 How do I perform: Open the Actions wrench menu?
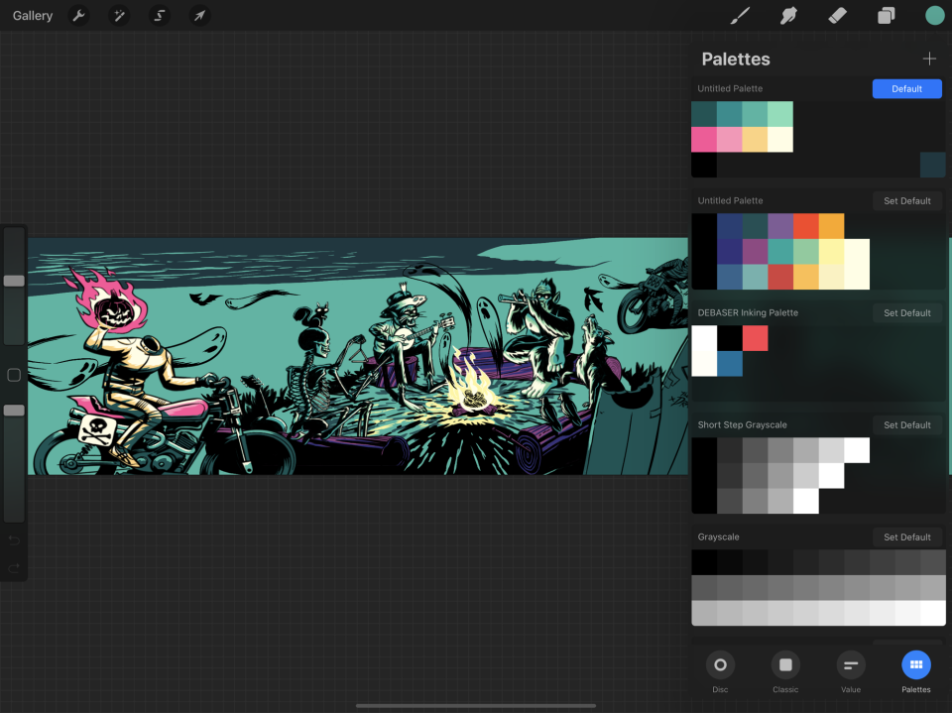pyautogui.click(x=78, y=16)
